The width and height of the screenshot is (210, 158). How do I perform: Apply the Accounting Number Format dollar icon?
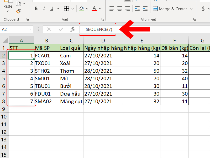203,9
